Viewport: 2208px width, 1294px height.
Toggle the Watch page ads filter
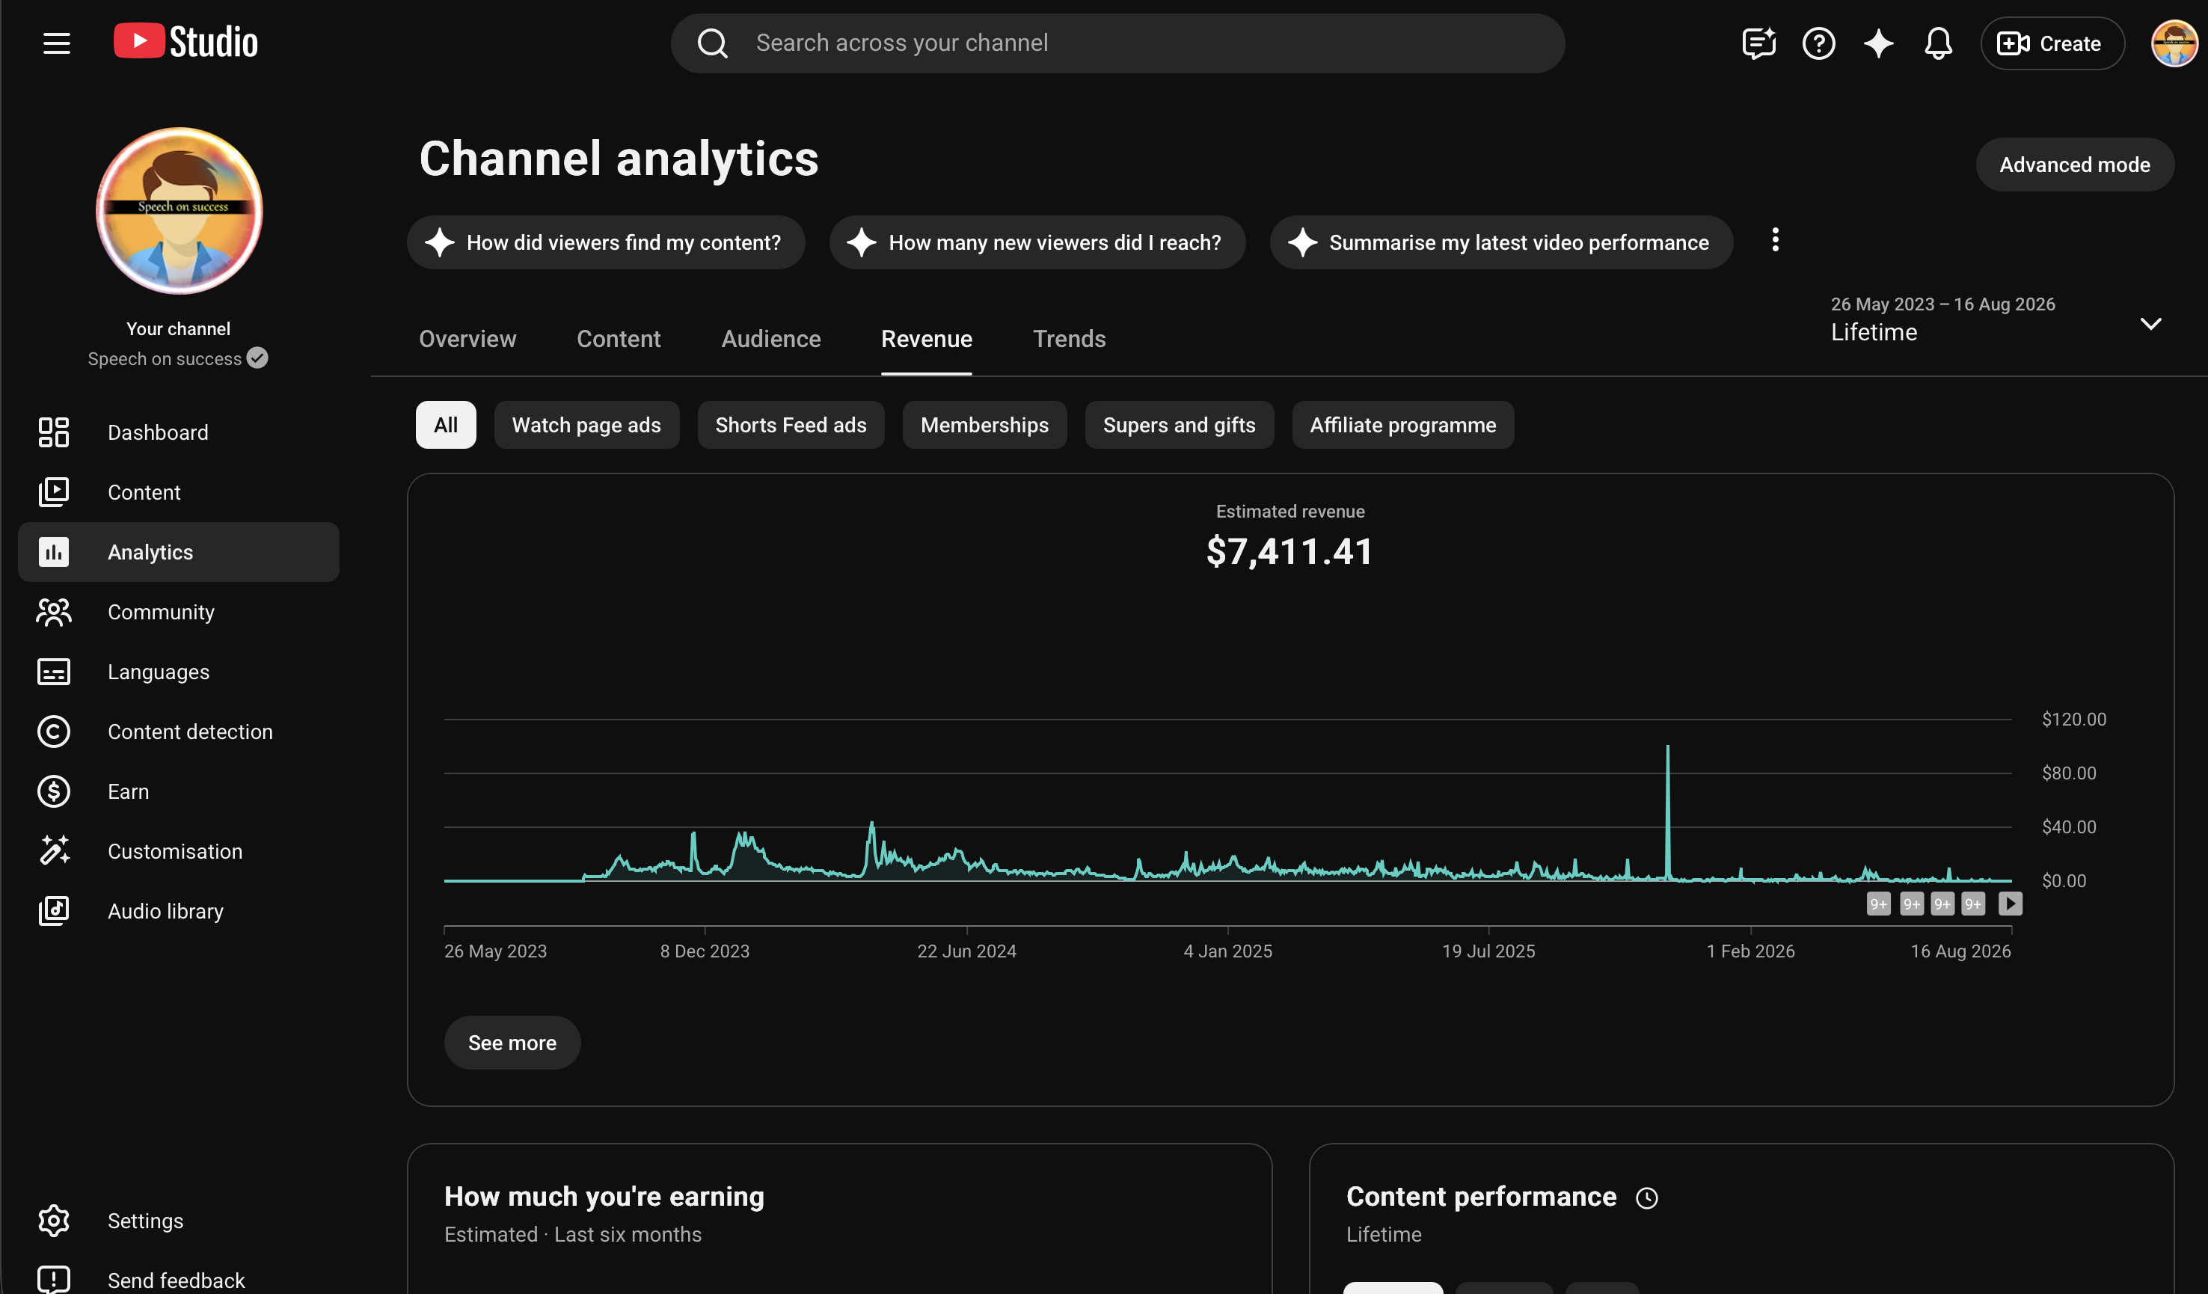pos(586,425)
